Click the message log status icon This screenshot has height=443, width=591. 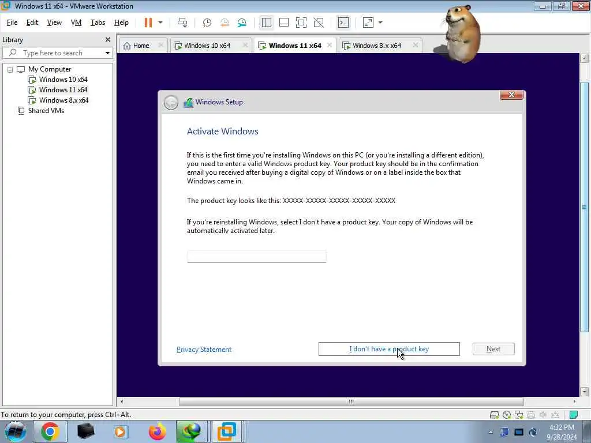573,415
